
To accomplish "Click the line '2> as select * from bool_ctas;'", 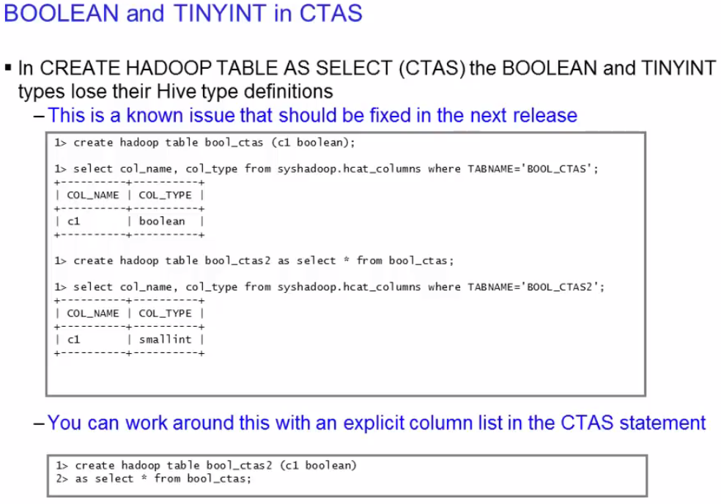I will pyautogui.click(x=154, y=478).
